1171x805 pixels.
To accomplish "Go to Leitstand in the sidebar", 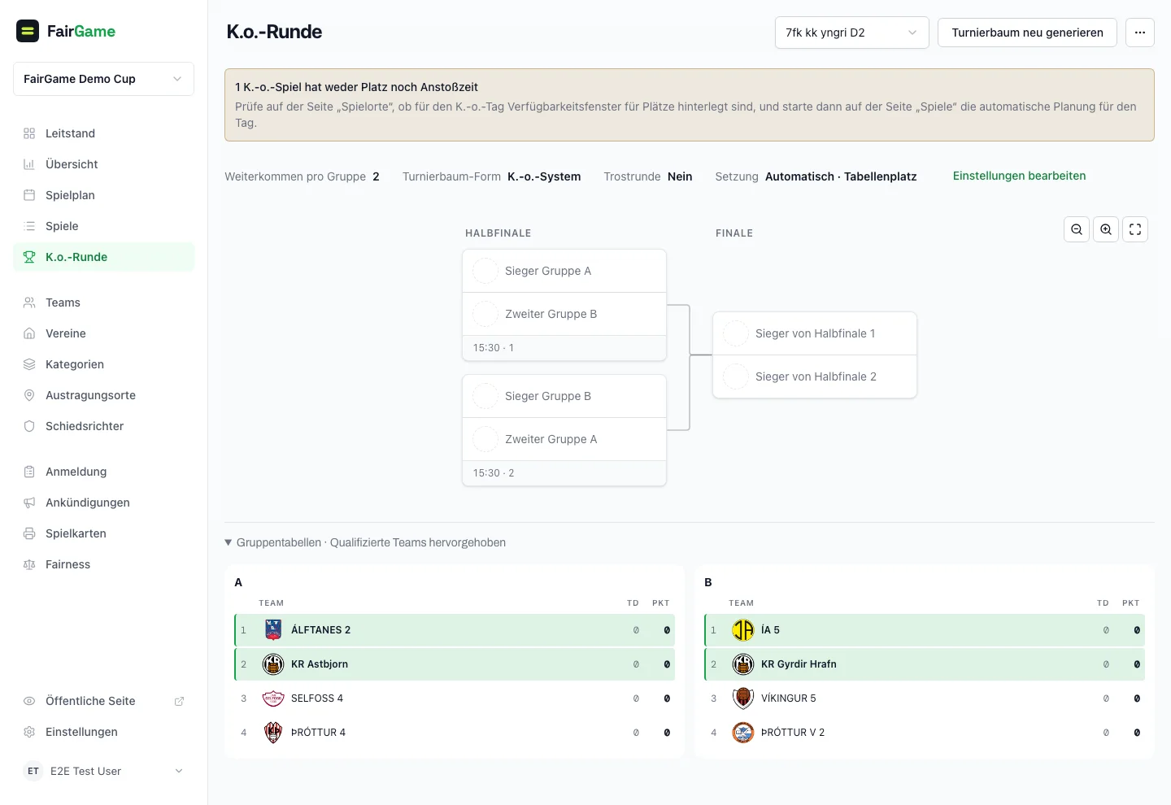I will click(x=103, y=133).
